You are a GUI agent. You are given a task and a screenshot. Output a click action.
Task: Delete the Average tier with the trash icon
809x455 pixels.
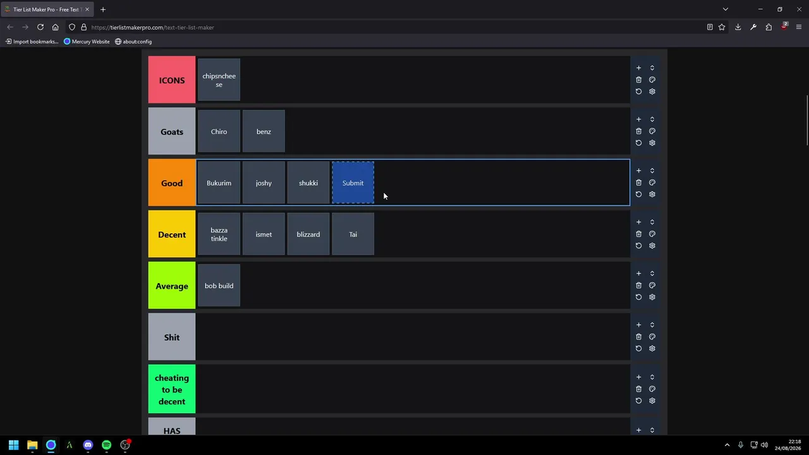coord(638,286)
